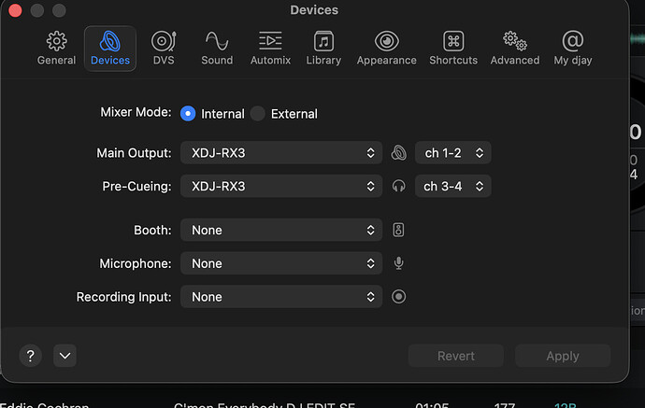Open the My djay account tab

(574, 49)
